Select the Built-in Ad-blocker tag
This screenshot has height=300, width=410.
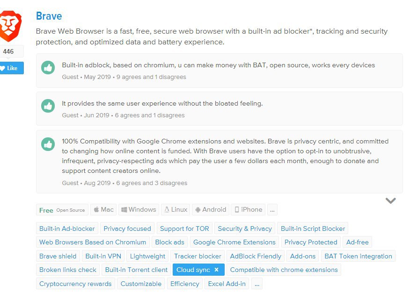point(67,229)
